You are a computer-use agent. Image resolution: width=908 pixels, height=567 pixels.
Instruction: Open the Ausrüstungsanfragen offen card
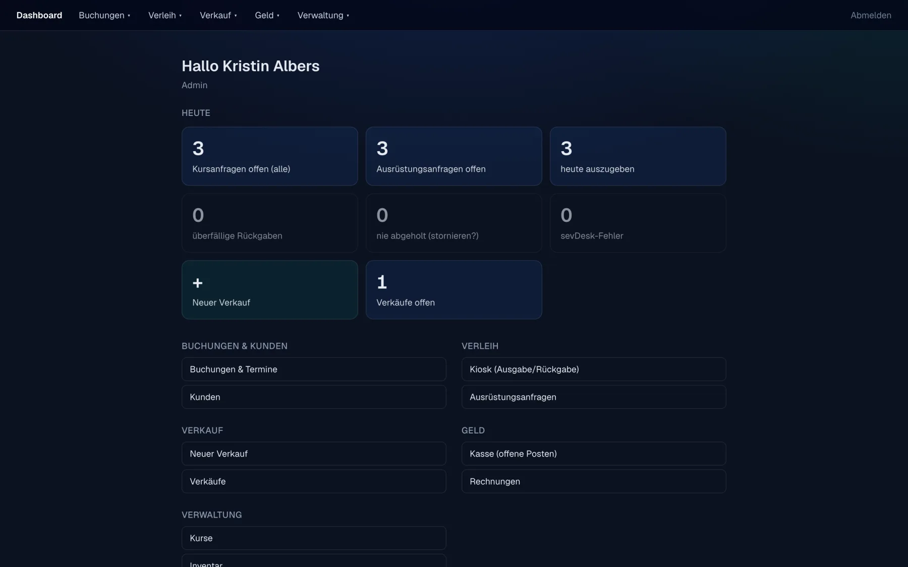454,156
